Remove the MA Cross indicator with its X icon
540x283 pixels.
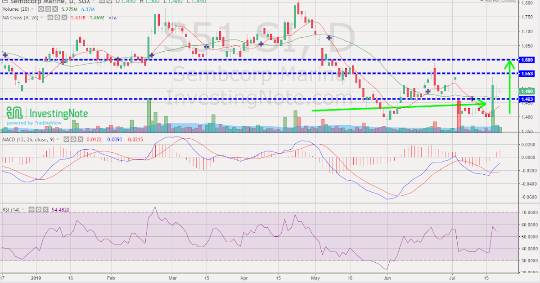coord(64,18)
